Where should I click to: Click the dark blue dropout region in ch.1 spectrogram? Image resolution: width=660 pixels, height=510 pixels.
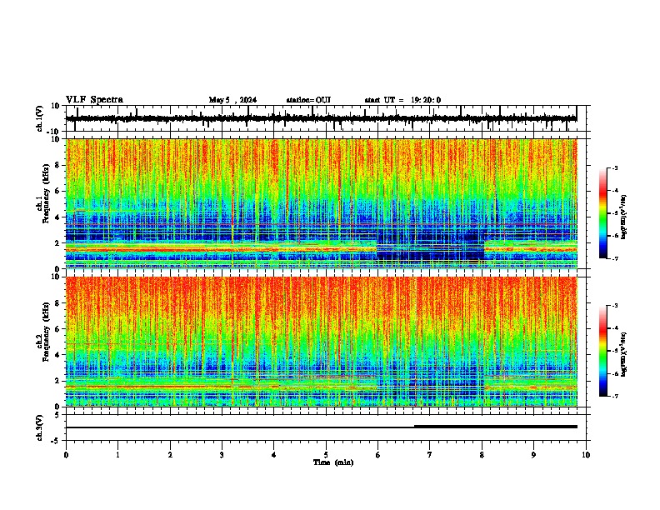[x=430, y=248]
